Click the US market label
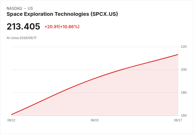Screen dimensions: 194x134 30,8
